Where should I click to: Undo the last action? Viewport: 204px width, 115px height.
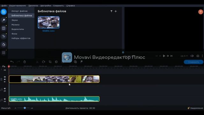12,62
